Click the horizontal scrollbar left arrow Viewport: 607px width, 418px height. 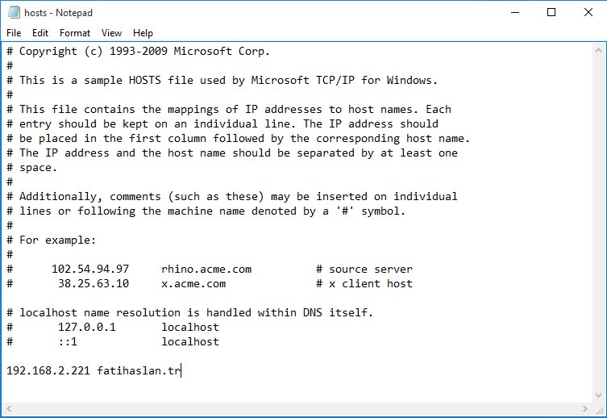click(x=9, y=408)
